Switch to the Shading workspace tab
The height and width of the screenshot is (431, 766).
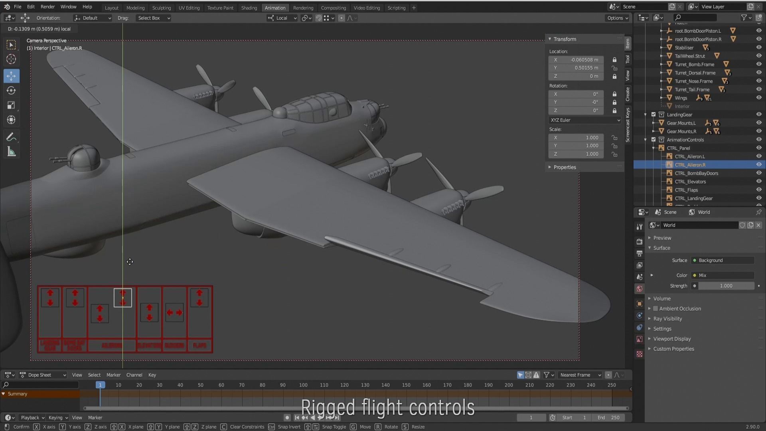pos(249,8)
